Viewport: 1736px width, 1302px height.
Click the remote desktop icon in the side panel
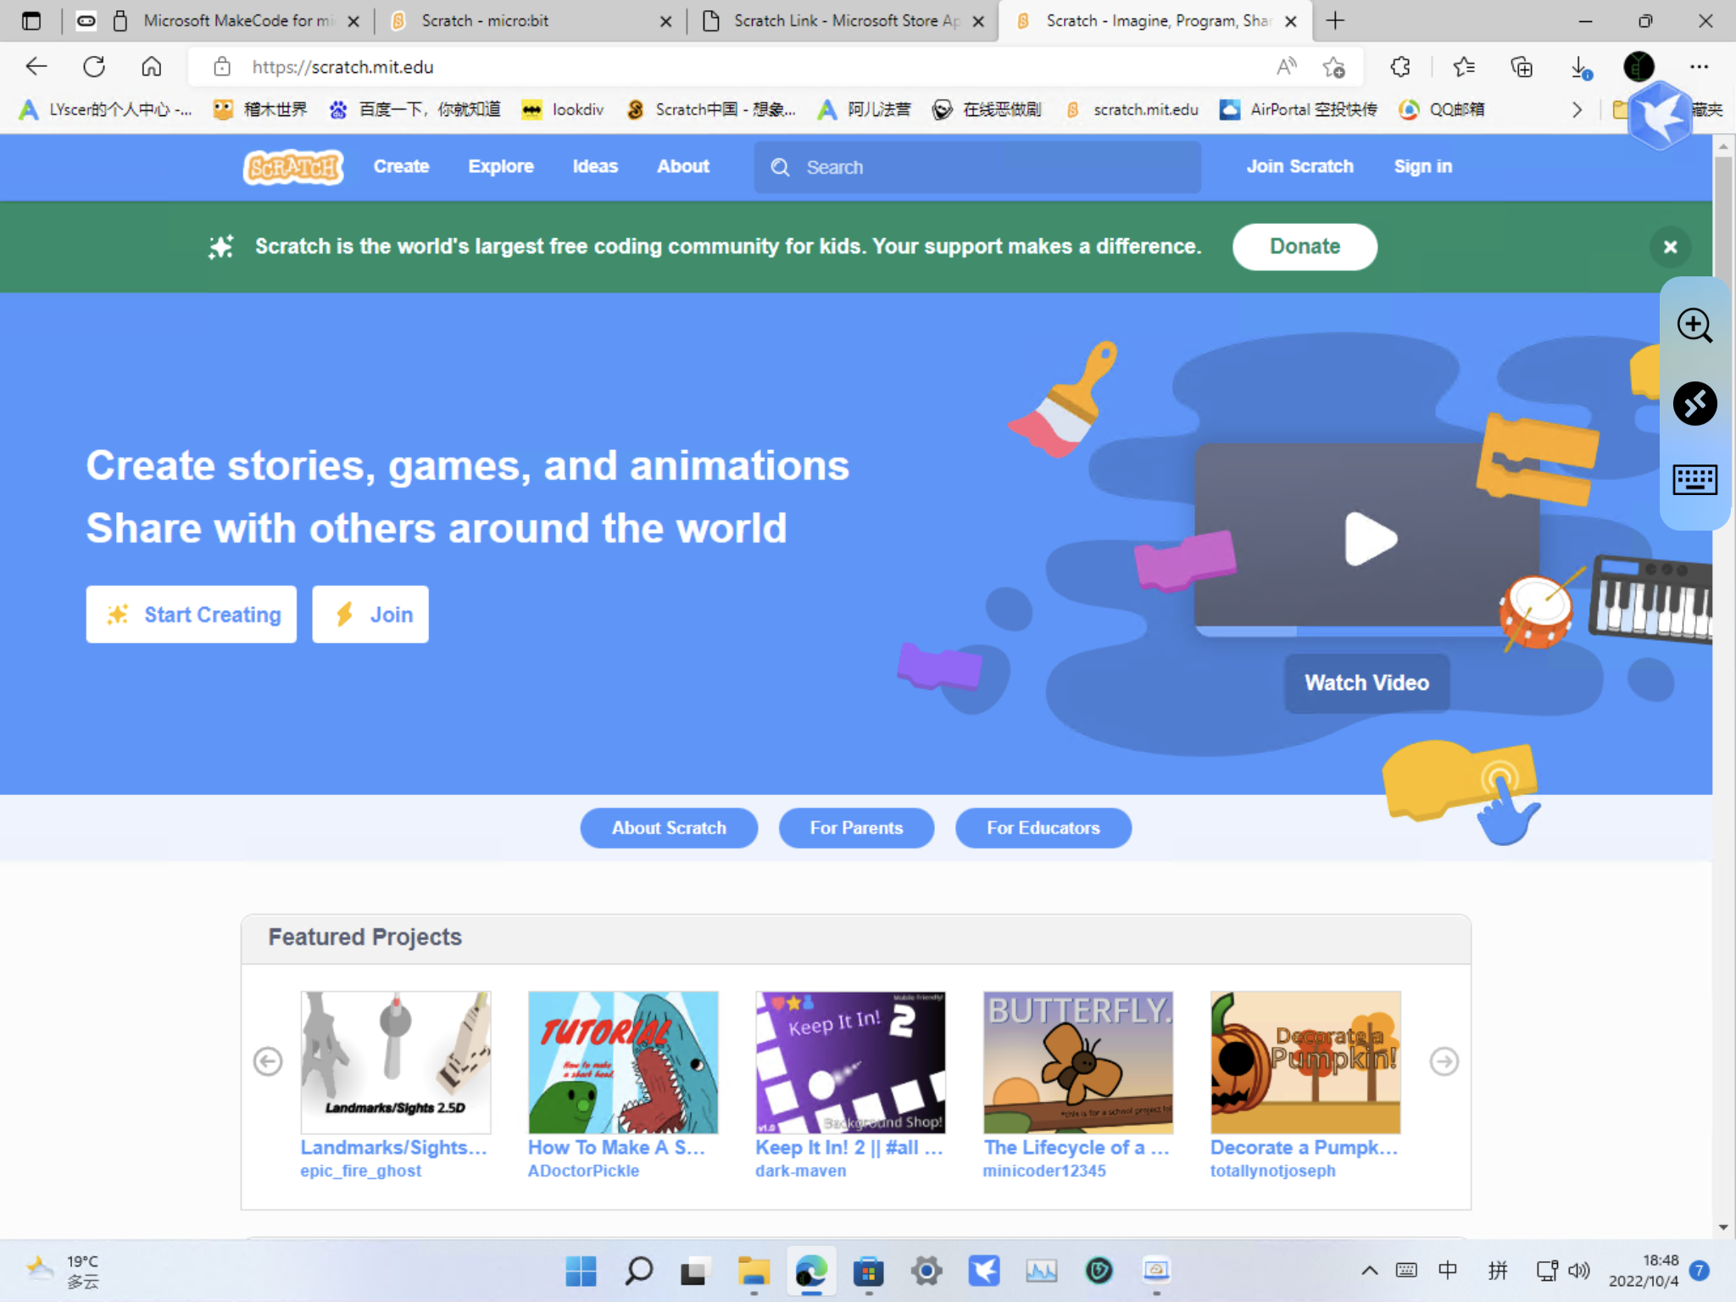(x=1694, y=403)
